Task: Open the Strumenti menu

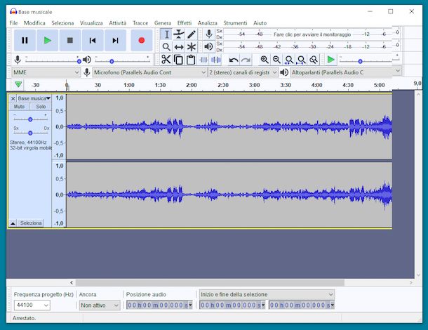Action: click(235, 23)
